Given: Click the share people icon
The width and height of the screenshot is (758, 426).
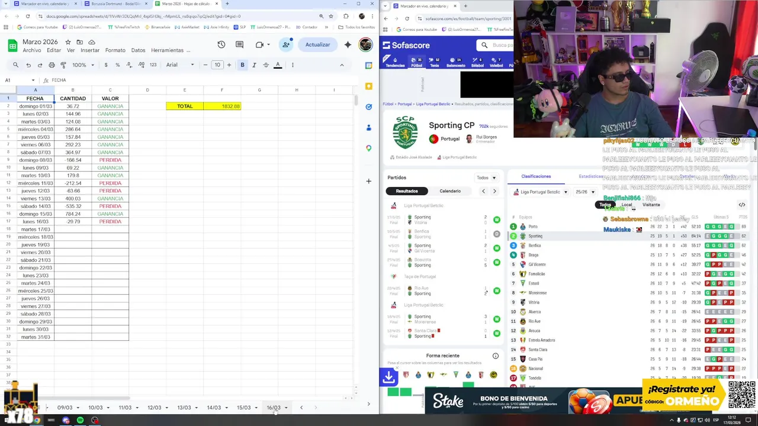Looking at the screenshot, I should point(286,45).
